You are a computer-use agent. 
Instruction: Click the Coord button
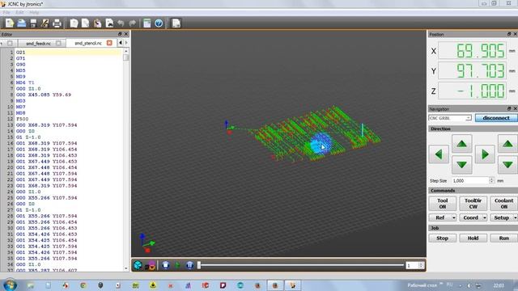pyautogui.click(x=470, y=217)
